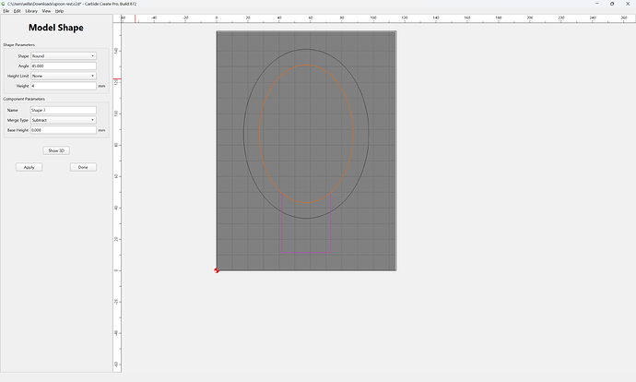Click the Height Limit label
Image resolution: width=636 pixels, height=382 pixels.
[18, 76]
